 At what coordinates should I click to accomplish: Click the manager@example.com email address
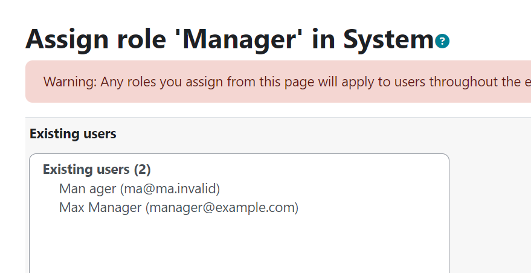222,207
